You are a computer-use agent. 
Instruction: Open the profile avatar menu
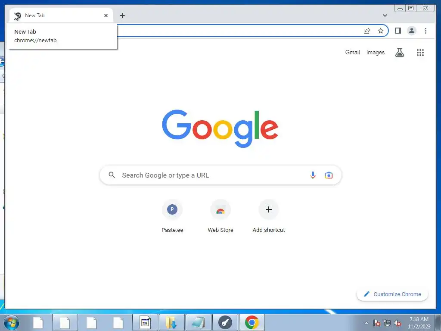click(411, 31)
